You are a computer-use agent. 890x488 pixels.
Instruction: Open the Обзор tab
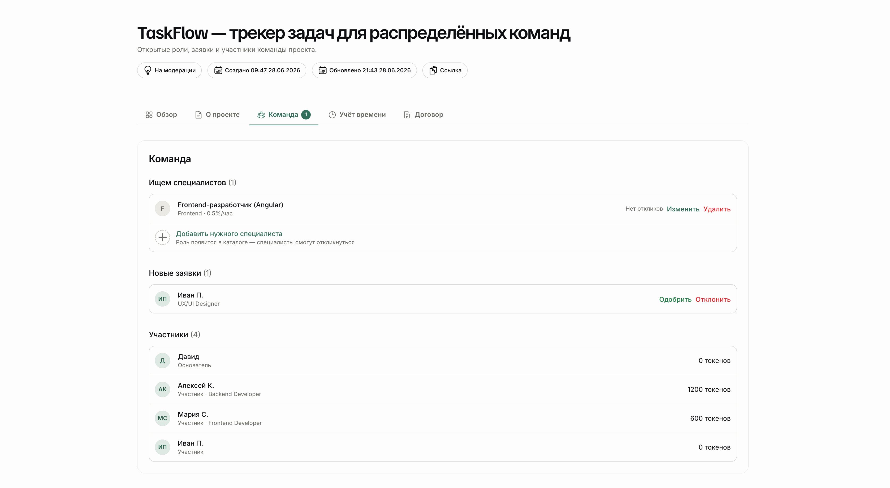[x=161, y=115]
